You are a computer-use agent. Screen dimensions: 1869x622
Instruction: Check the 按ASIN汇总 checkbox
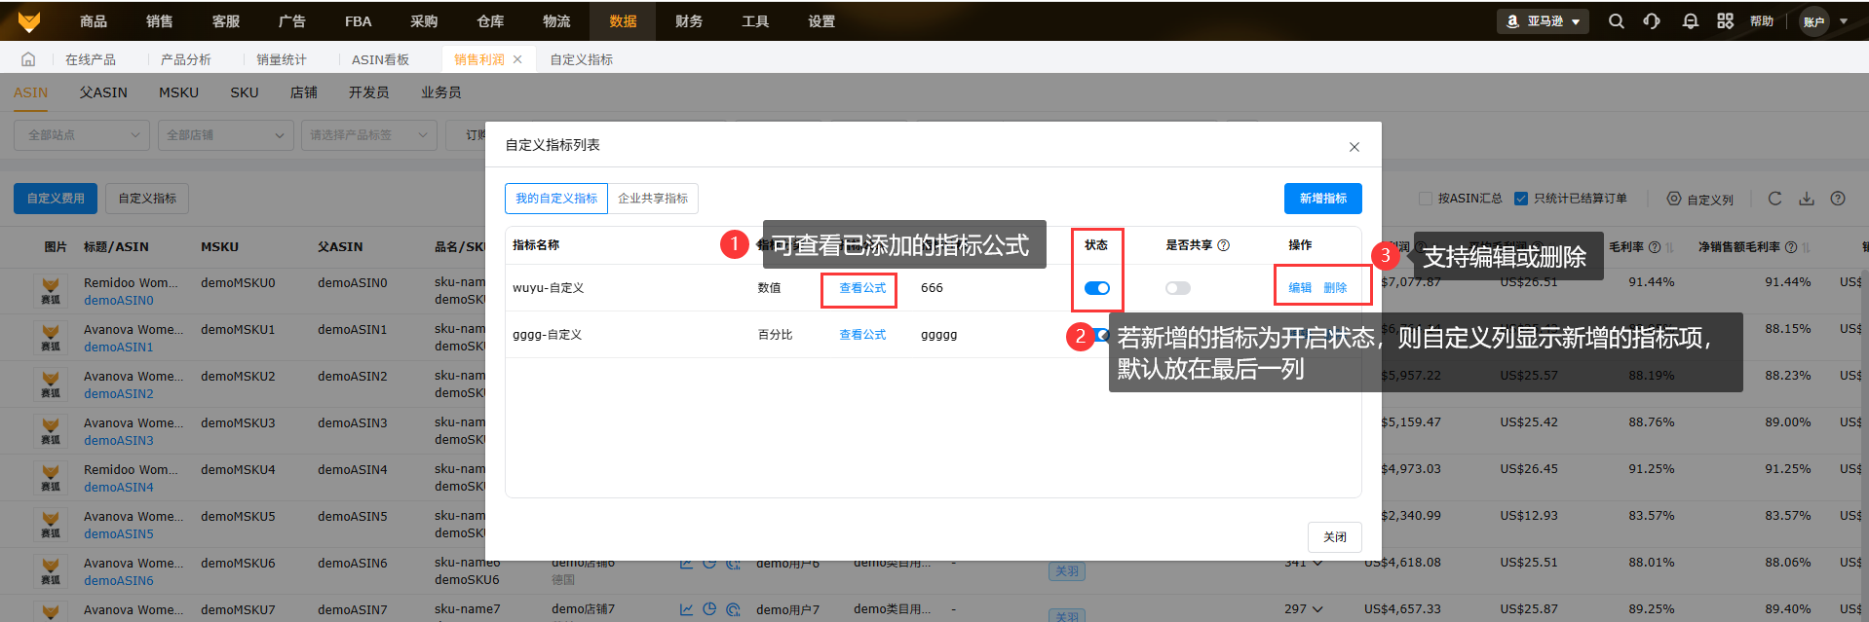point(1426,199)
